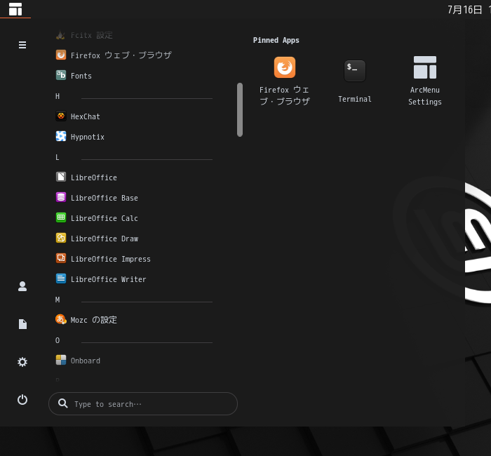Click the Fonts app icon
Viewport: 491px width, 456px height.
pos(61,75)
